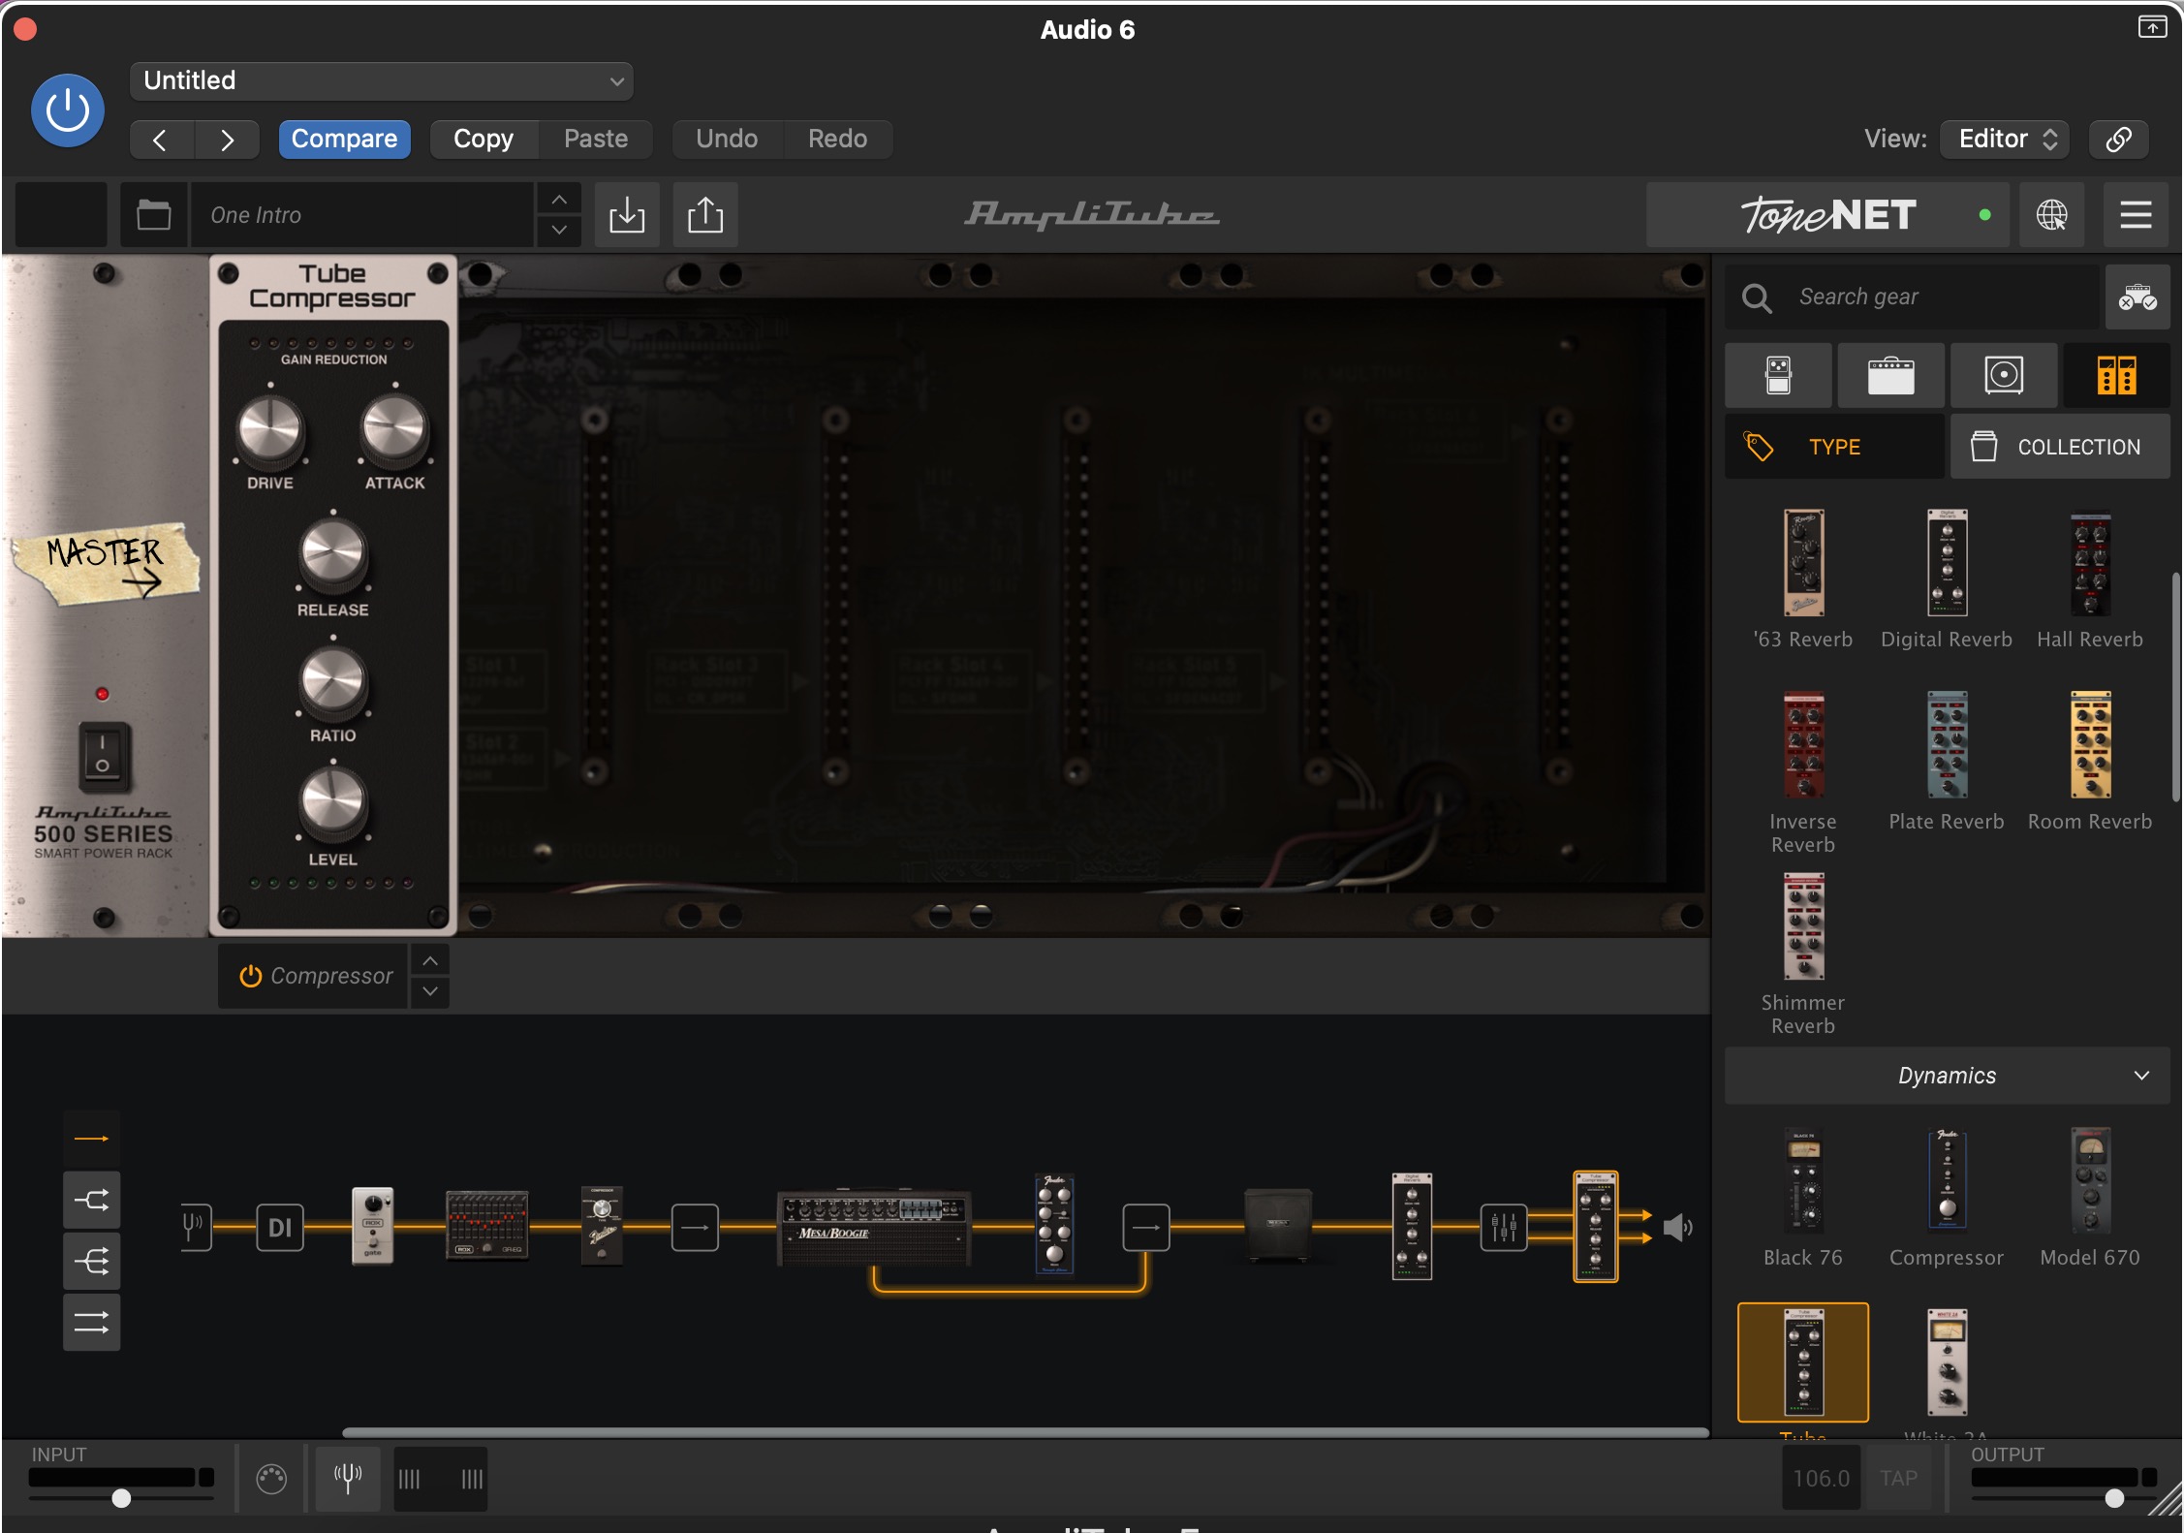The height and width of the screenshot is (1533, 2184).
Task: Select the amplifier gear category tab
Action: [1890, 375]
